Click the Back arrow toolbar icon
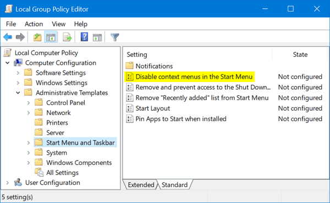The width and height of the screenshot is (330, 203). point(8,37)
